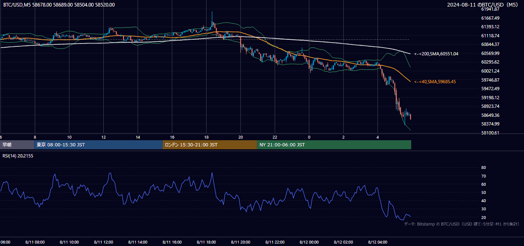Click the RSI scale value 70
The height and width of the screenshot is (246, 524).
click(x=483, y=176)
